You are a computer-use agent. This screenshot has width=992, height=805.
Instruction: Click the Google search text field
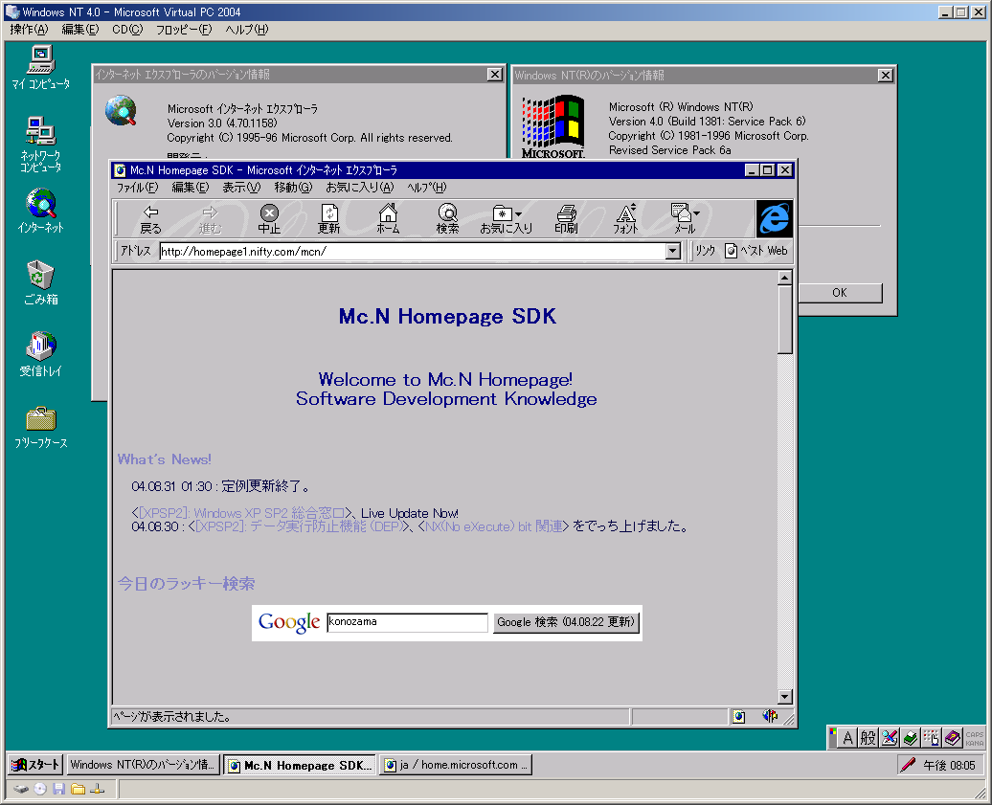407,622
